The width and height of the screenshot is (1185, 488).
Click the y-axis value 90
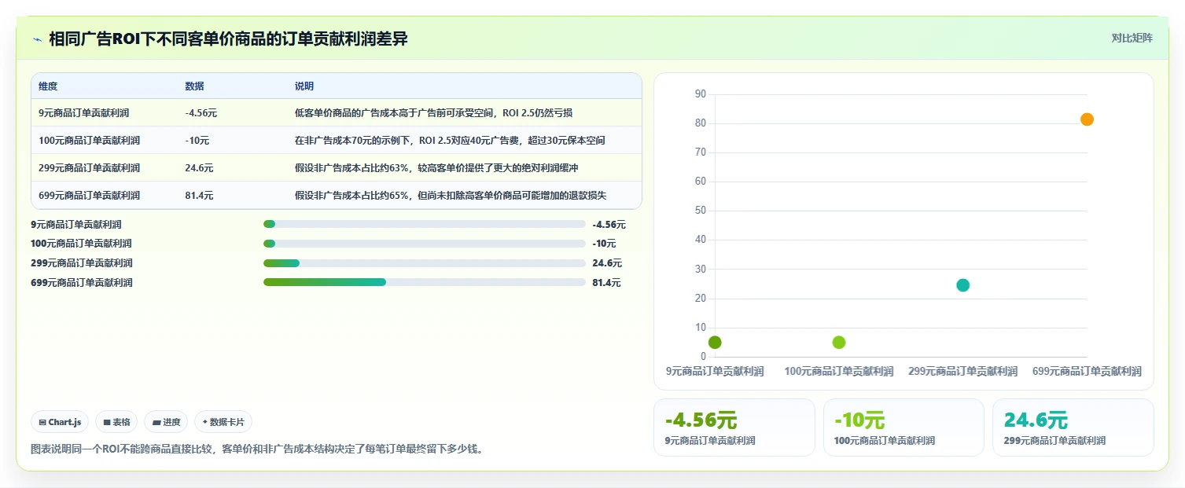[701, 94]
